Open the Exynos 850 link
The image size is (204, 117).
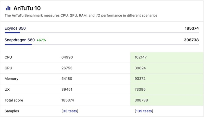pyautogui.click(x=15, y=28)
